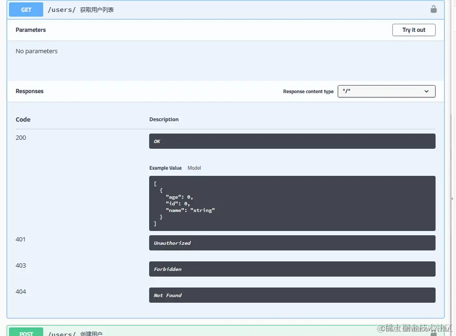This screenshot has height=336, width=456.
Task: Click the Not Found description box
Action: point(292,295)
